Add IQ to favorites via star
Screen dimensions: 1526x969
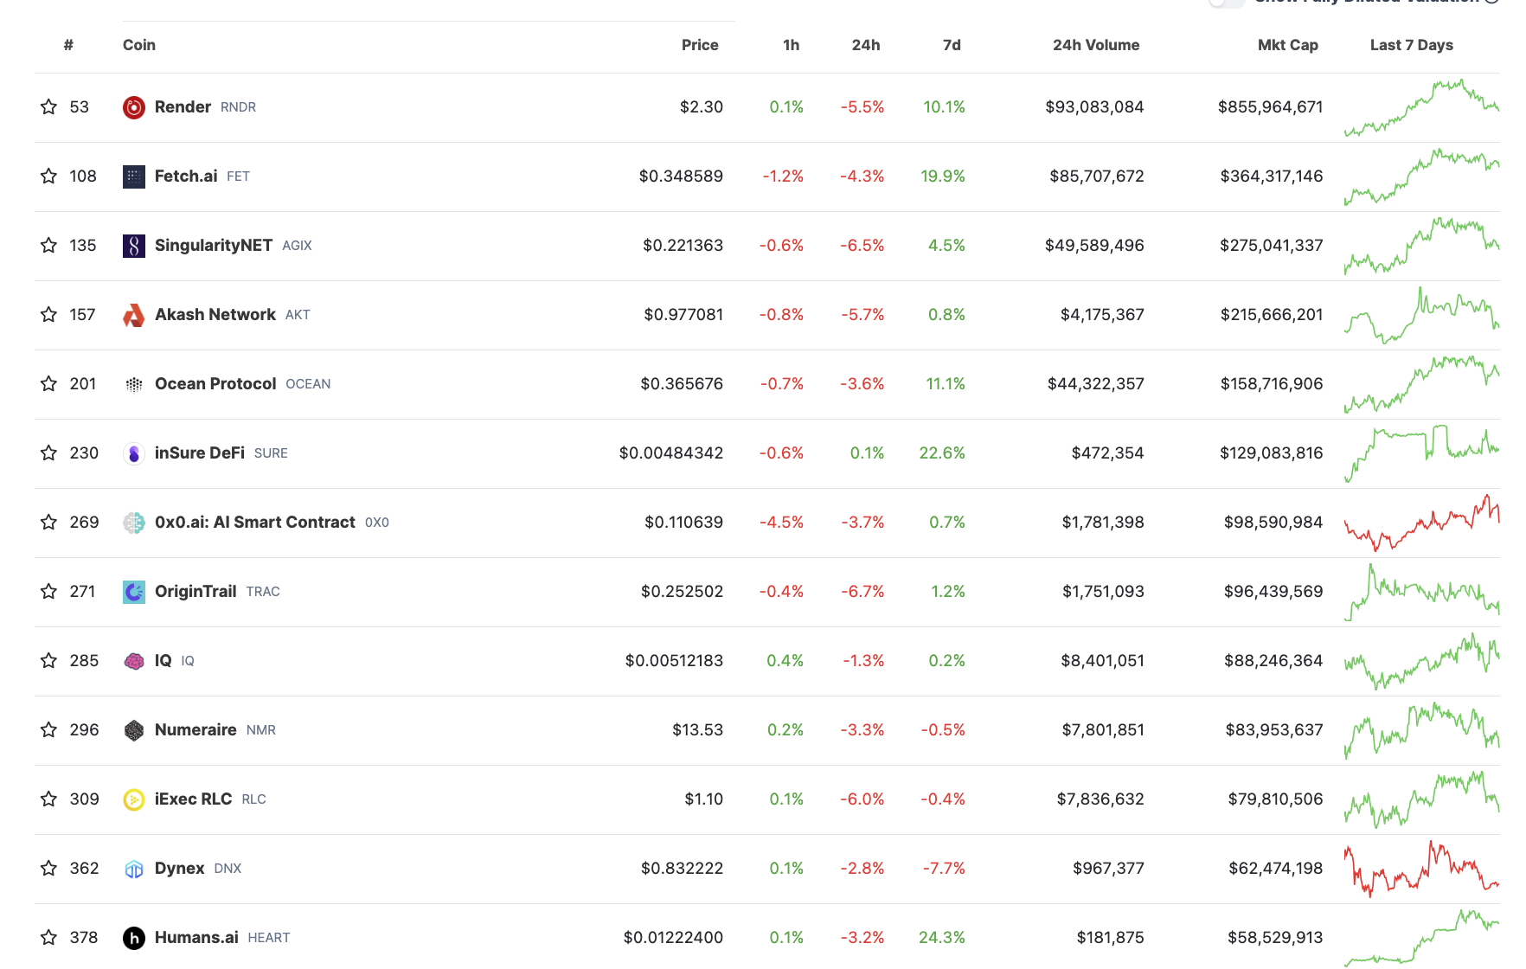48,660
